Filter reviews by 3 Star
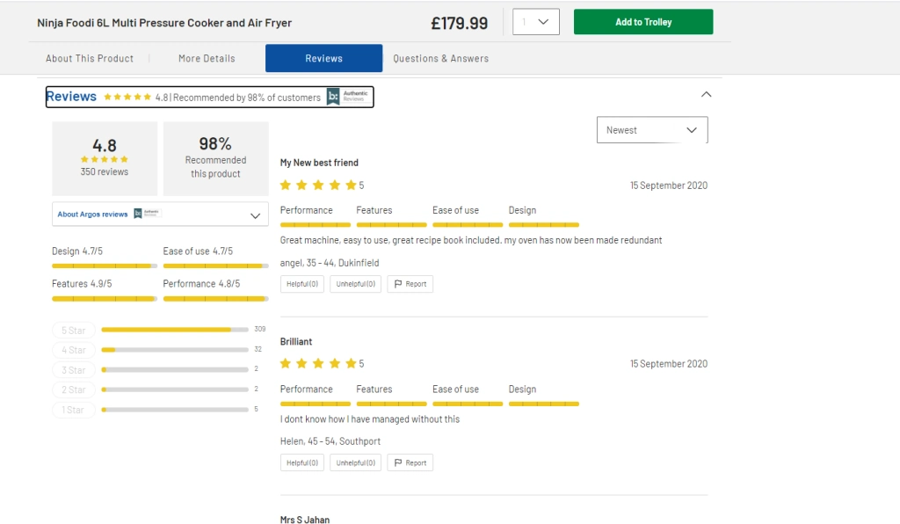The width and height of the screenshot is (900, 524). pyautogui.click(x=74, y=369)
